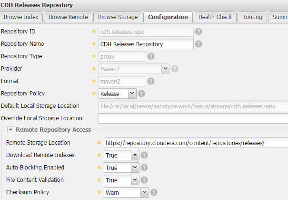Click the Default Local Storage Location field
The width and height of the screenshot is (288, 200).
click(193, 106)
